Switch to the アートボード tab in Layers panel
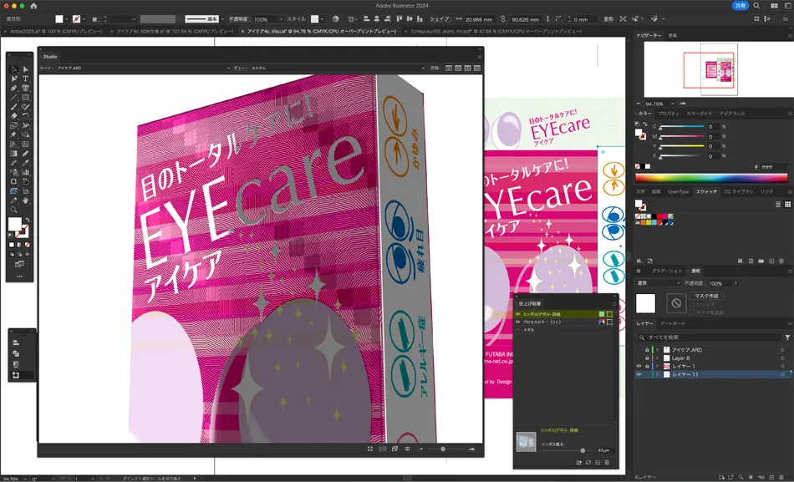 [671, 323]
